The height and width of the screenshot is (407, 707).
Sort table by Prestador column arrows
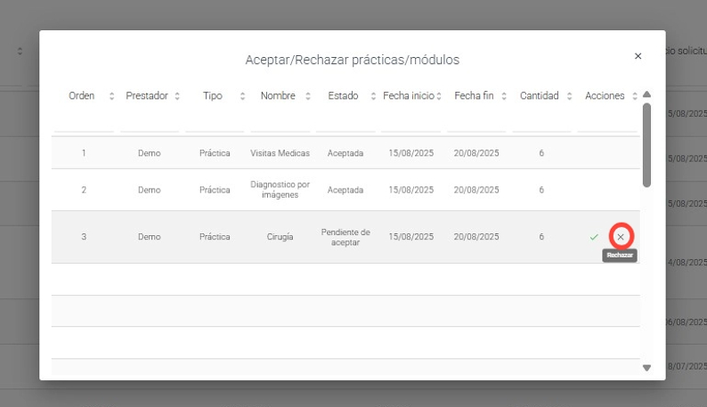(x=177, y=96)
